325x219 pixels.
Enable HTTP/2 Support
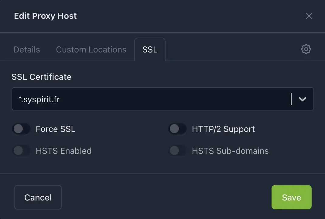tap(177, 129)
